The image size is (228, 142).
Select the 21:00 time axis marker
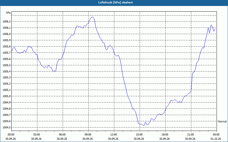tap(191, 135)
